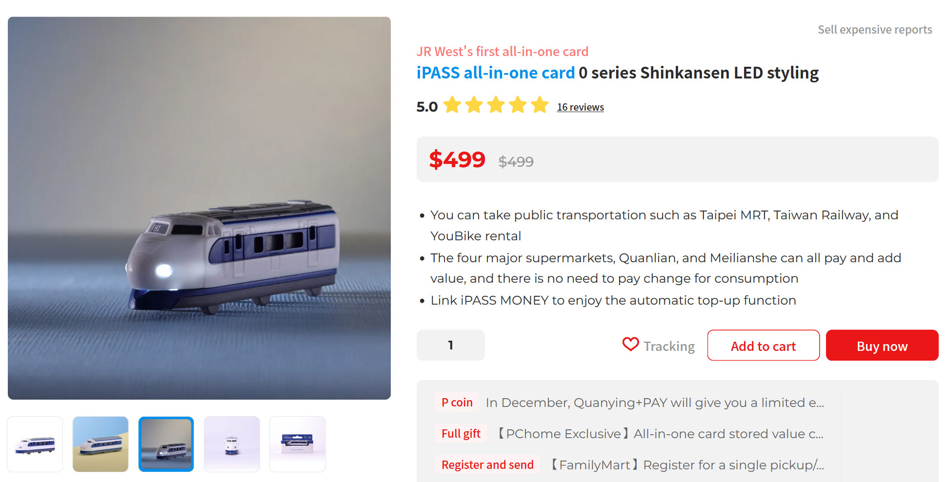The height and width of the screenshot is (482, 947).
Task: Click the large main product image
Action: tap(199, 208)
